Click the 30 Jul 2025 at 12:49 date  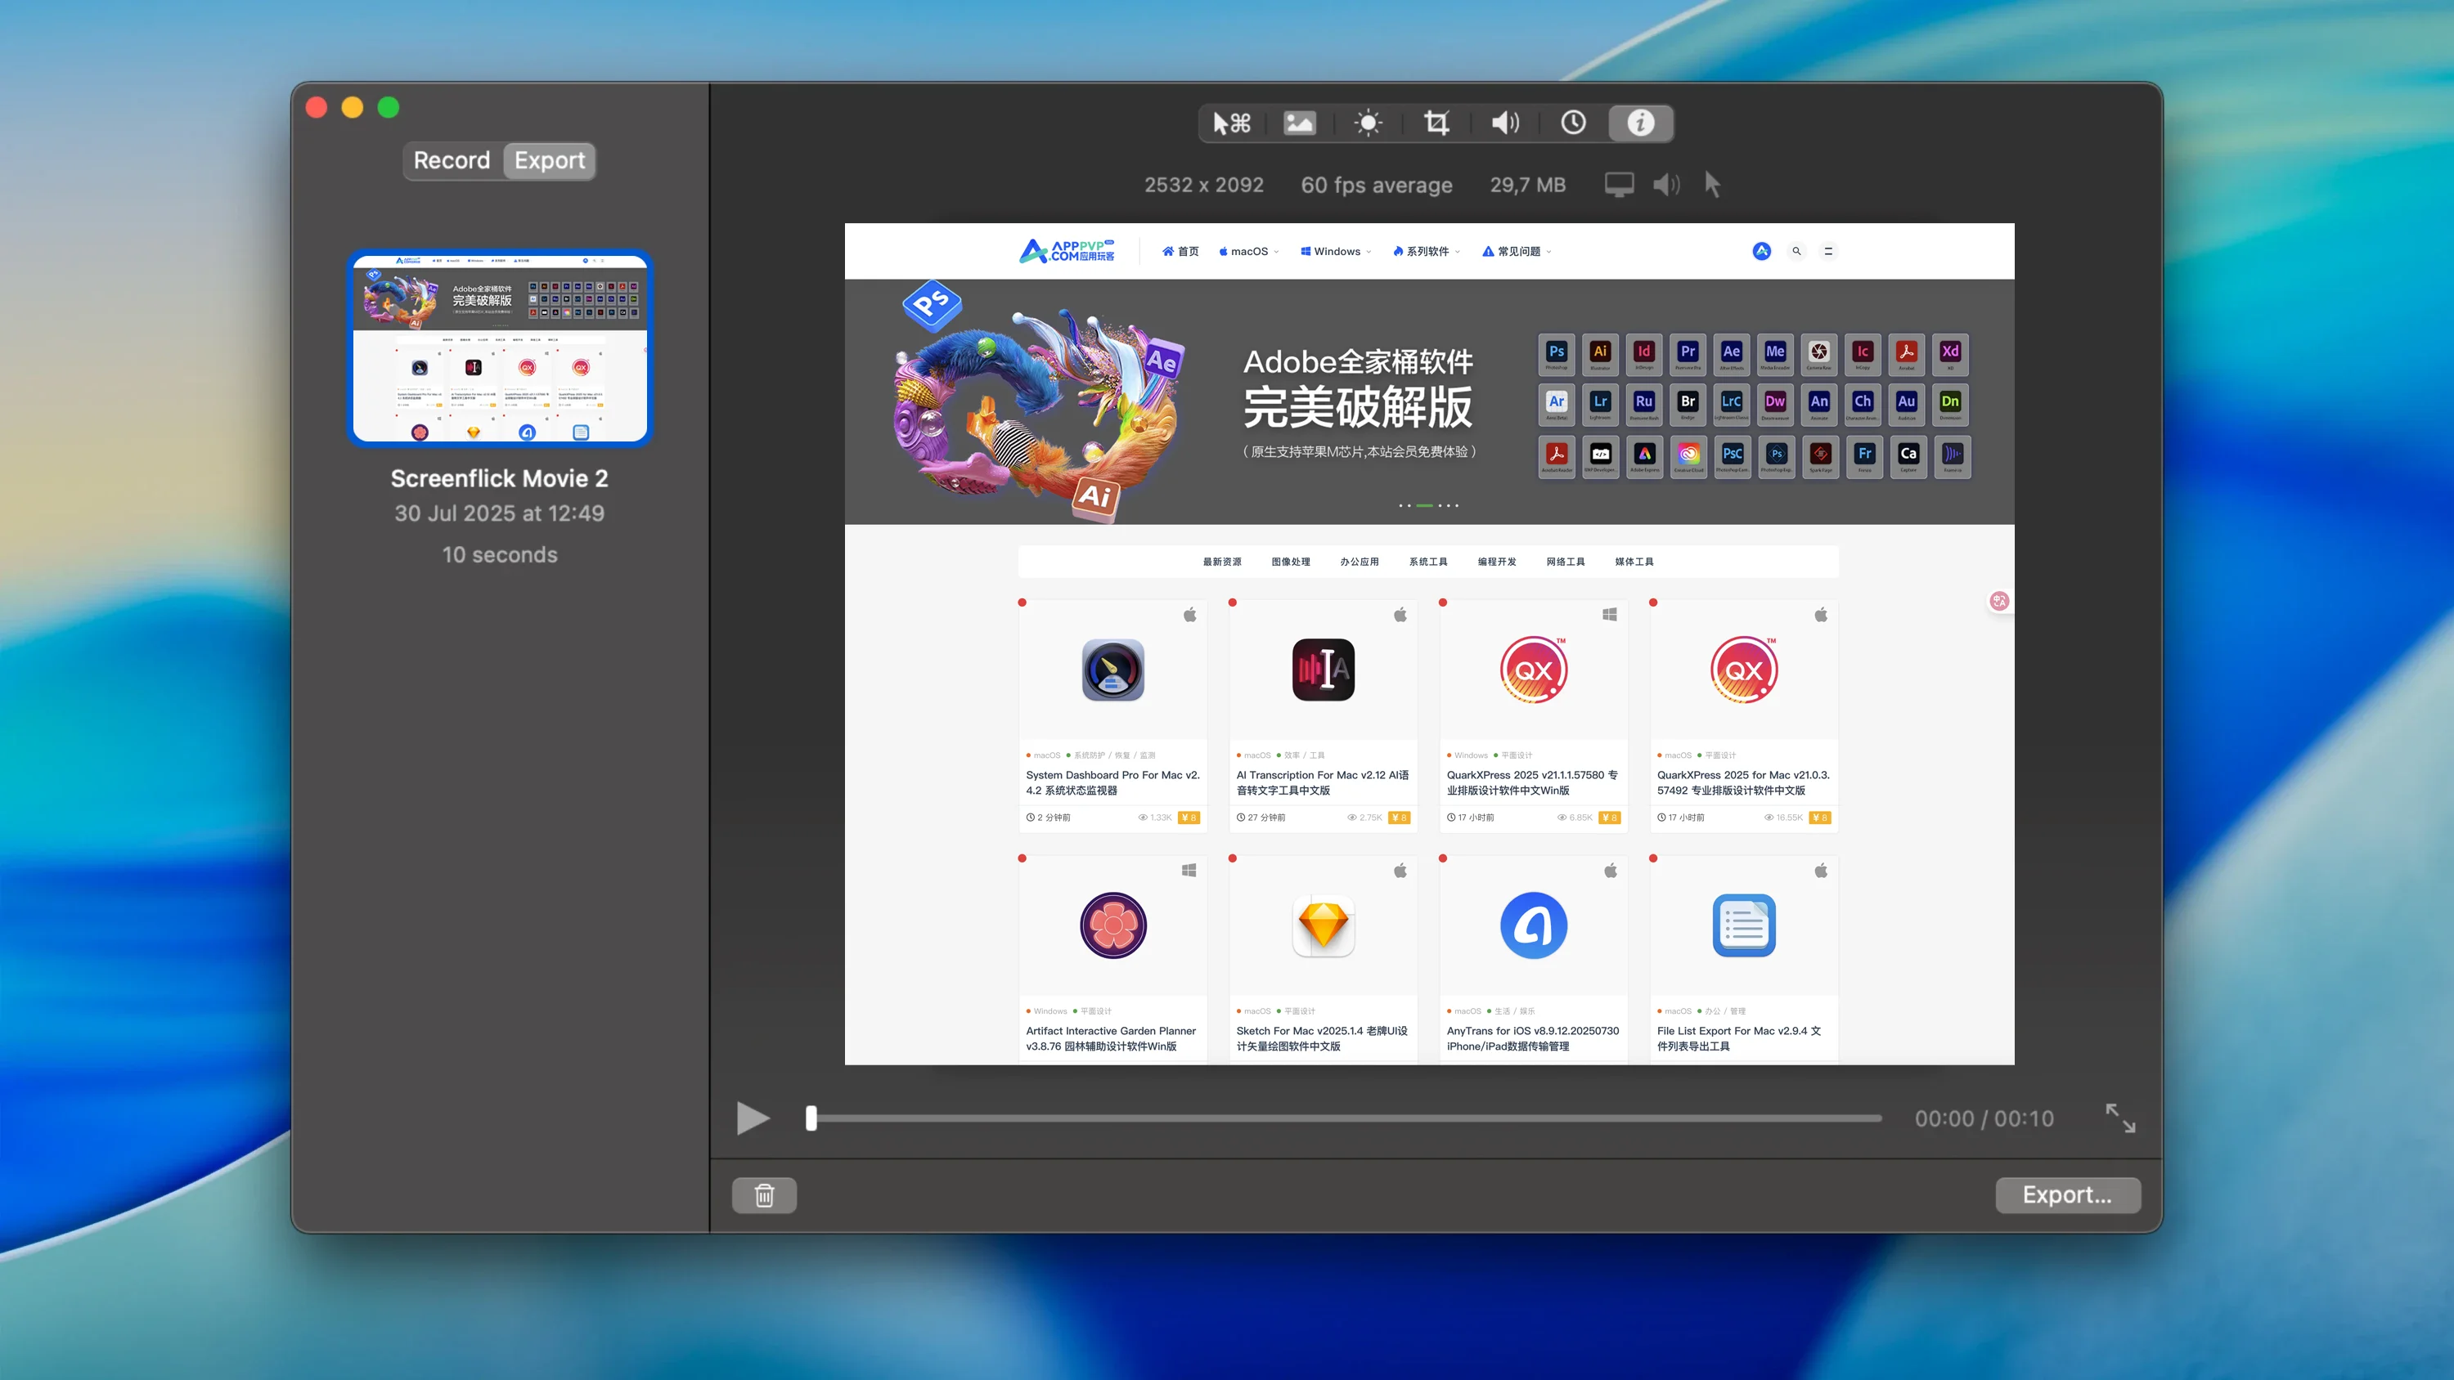(499, 513)
